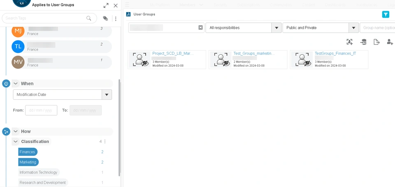Collapse the When section
Viewport: 395px width, 187px height.
click(16, 84)
